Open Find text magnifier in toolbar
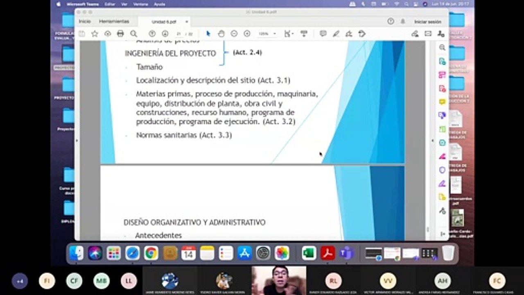 pyautogui.click(x=133, y=34)
